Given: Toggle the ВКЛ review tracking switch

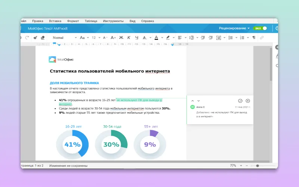Looking at the screenshot, I should tap(260, 28).
